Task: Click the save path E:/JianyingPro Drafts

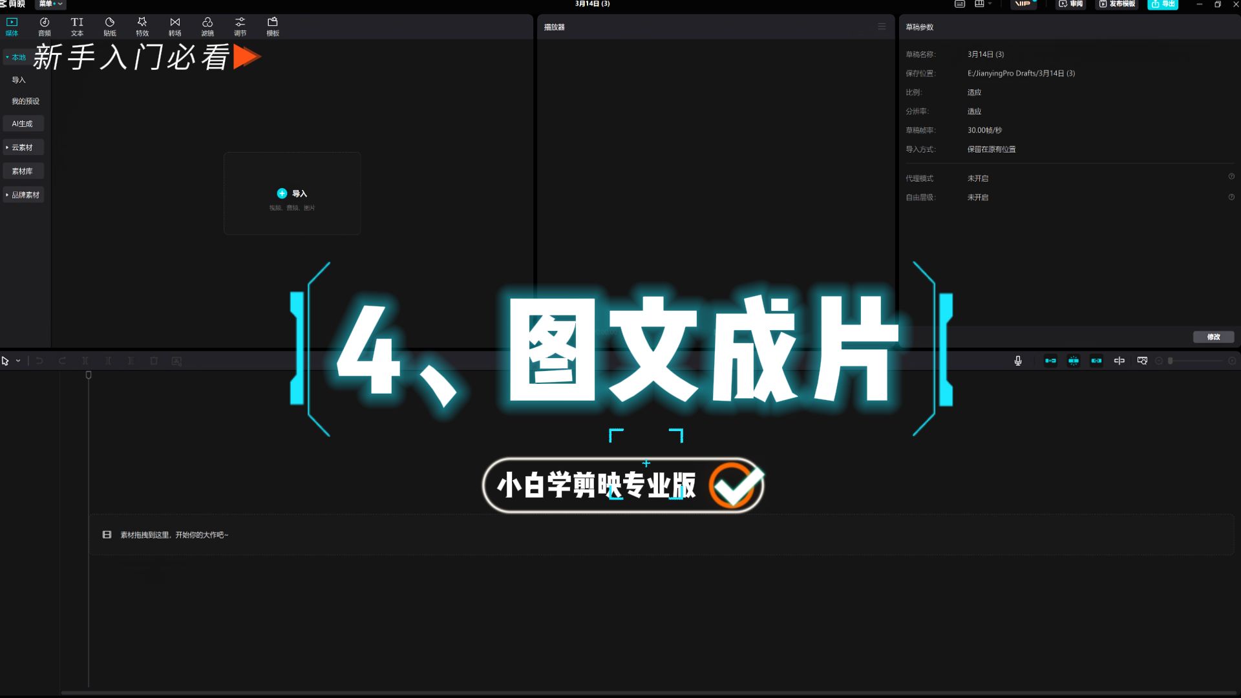Action: (x=1021, y=73)
